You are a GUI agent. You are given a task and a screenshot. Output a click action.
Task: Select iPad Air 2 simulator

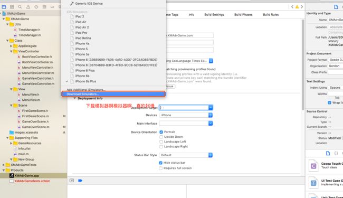82,27
